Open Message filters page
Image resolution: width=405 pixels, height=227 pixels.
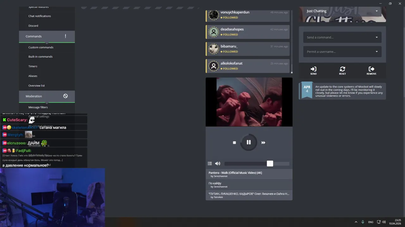click(x=38, y=107)
